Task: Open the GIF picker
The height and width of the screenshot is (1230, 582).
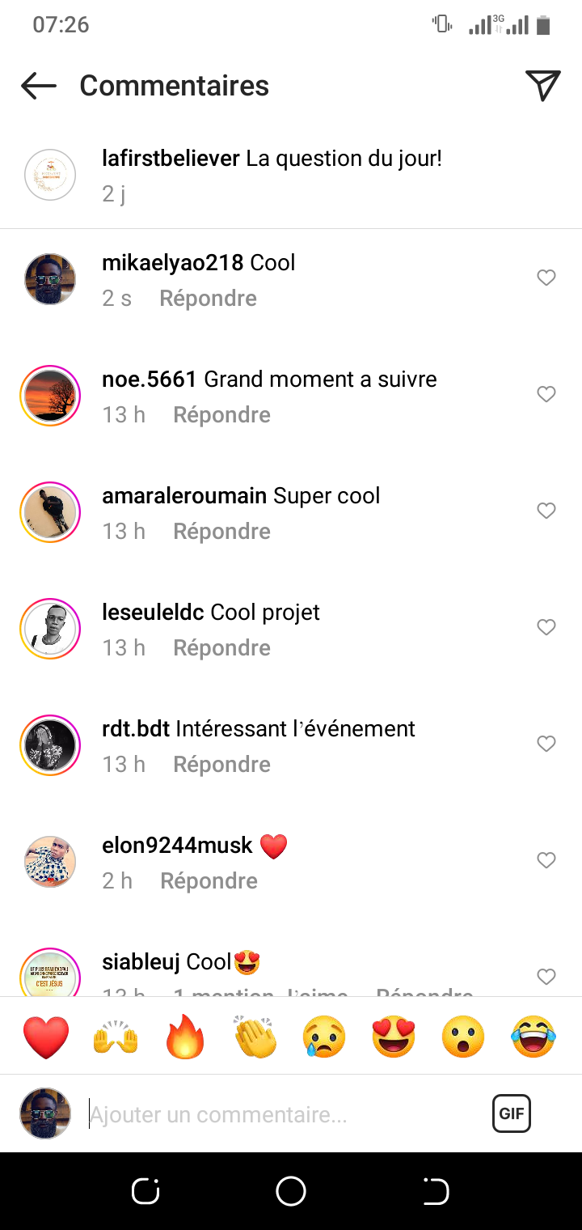Action: click(511, 1113)
